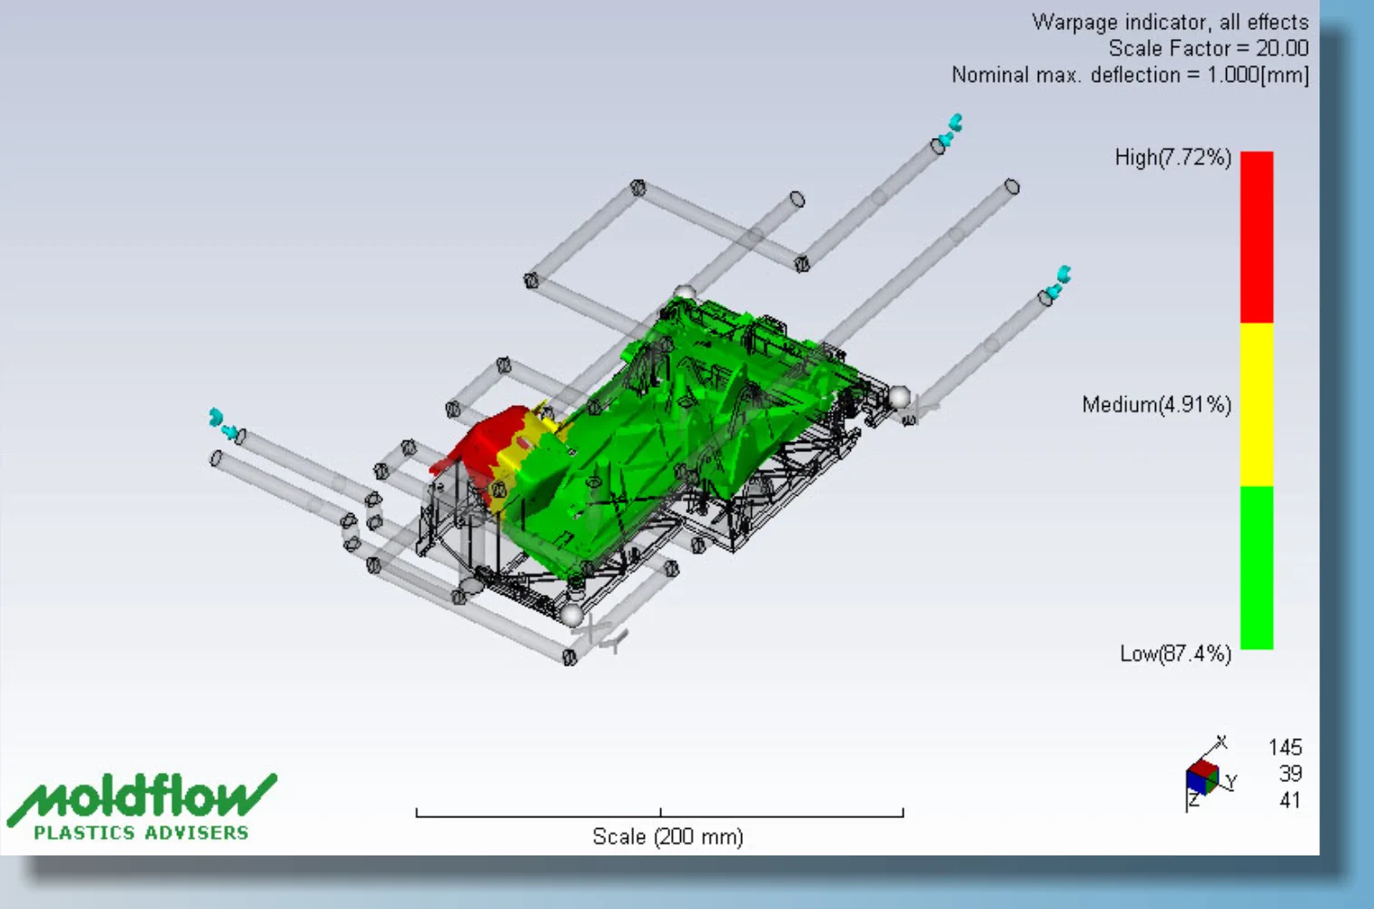This screenshot has width=1374, height=909.
Task: Click the white sphere at the part's top corner
Action: tap(684, 293)
